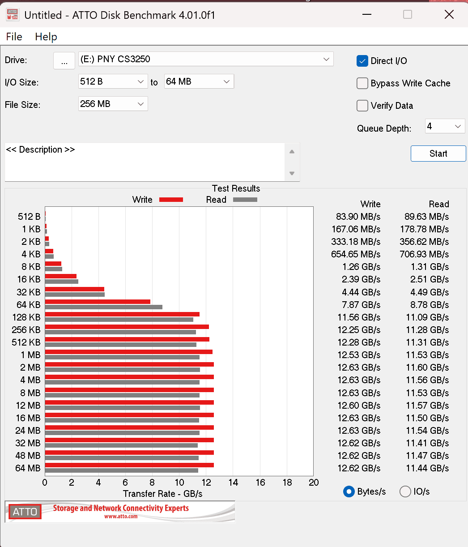Screen dimensions: 468x547
Task: Click the ATTO logo in the banner
Action: tap(25, 512)
